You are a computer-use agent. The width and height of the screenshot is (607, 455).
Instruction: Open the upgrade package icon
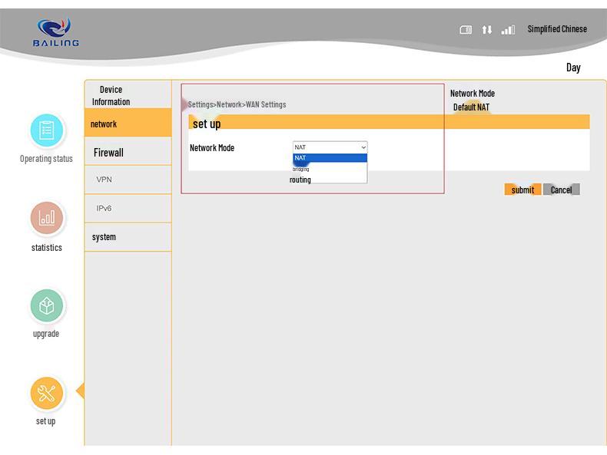click(47, 305)
